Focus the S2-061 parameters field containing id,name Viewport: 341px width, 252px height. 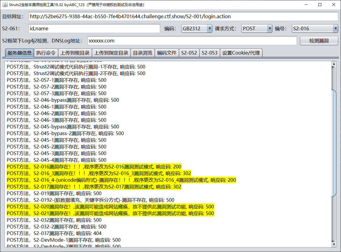[94, 28]
